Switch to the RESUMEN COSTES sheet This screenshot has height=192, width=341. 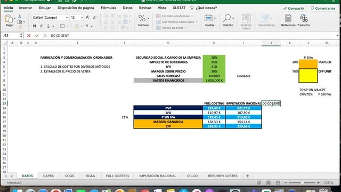pos(223,175)
